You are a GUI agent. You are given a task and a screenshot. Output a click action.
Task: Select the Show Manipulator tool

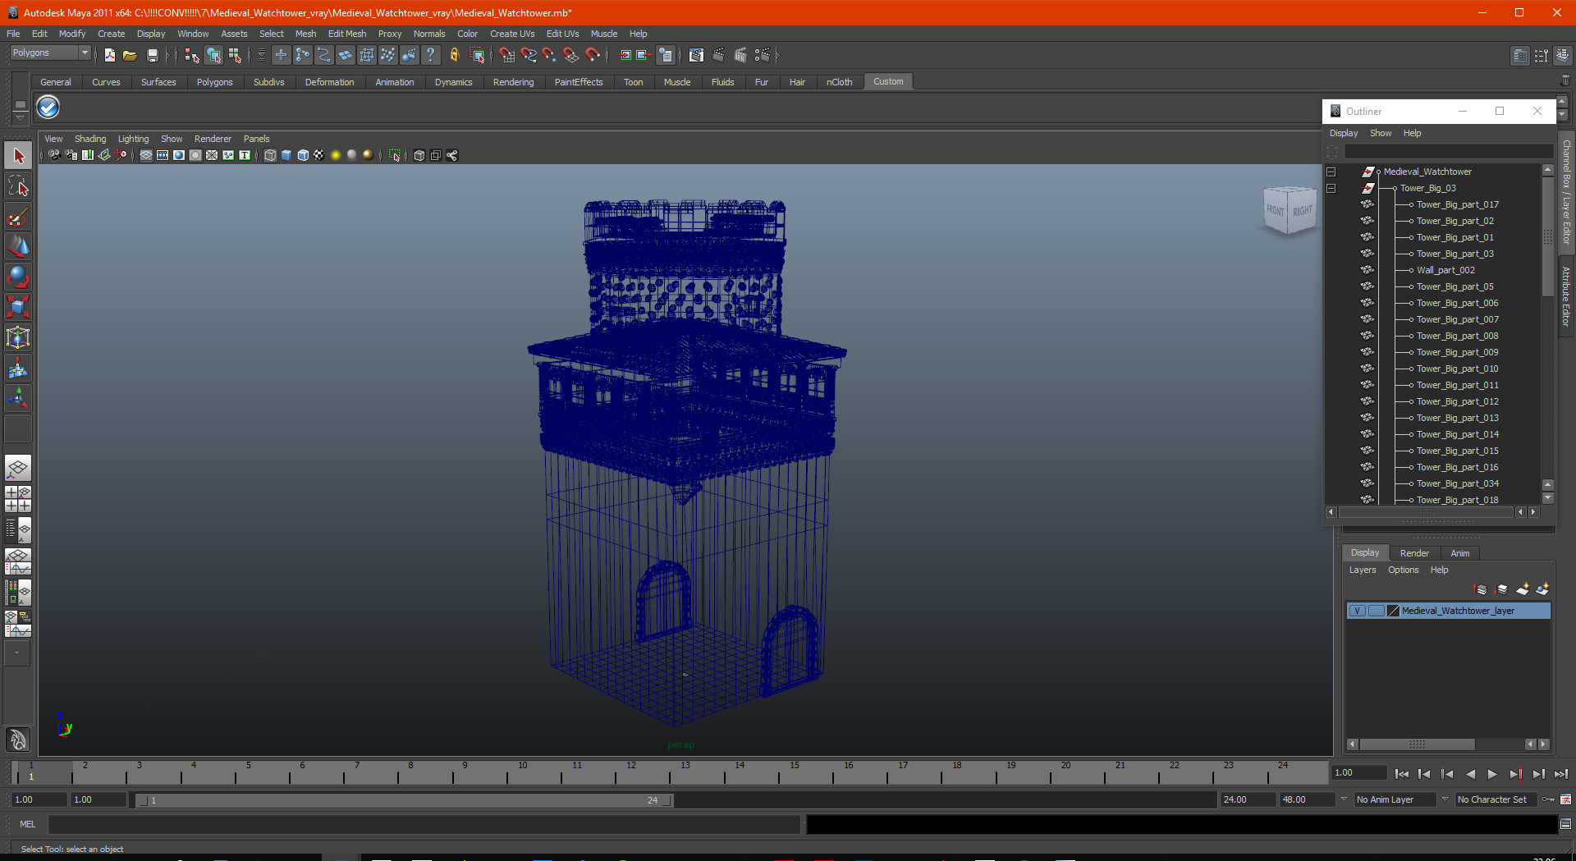coord(18,398)
